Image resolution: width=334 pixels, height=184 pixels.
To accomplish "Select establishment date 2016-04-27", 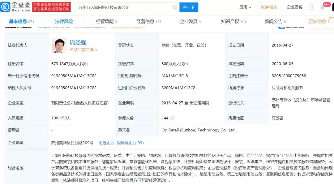I will 282,45.
